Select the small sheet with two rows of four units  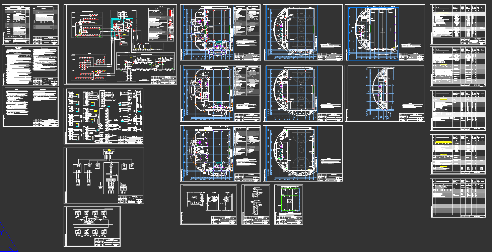(92, 226)
